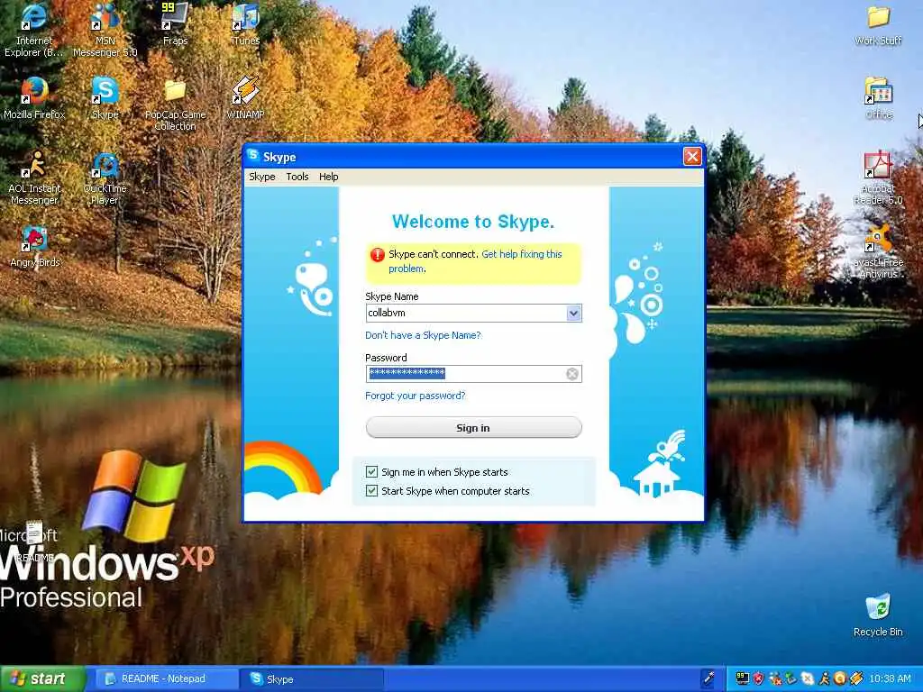The width and height of the screenshot is (923, 692).
Task: Follow Get help fixing this problem link
Action: tap(475, 261)
